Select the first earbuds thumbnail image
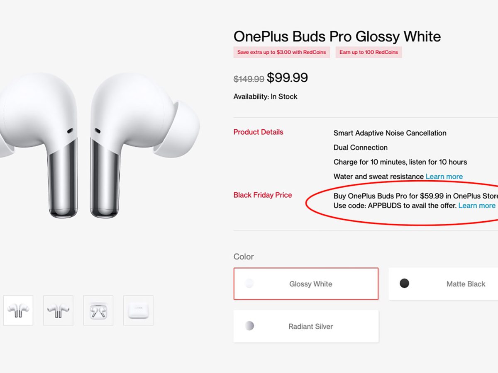 18,310
